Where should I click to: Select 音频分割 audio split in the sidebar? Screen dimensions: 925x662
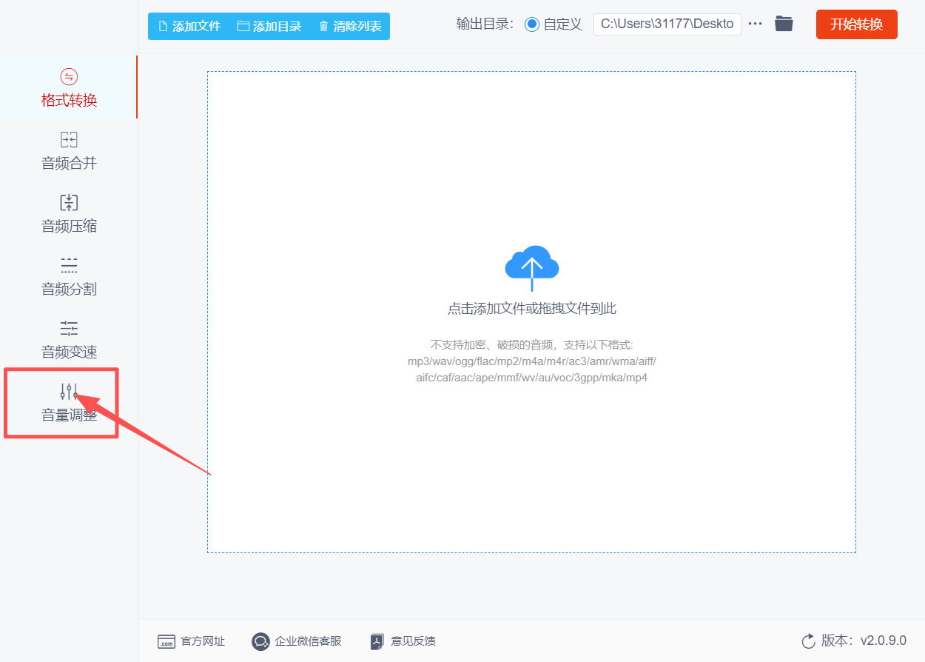tap(69, 277)
